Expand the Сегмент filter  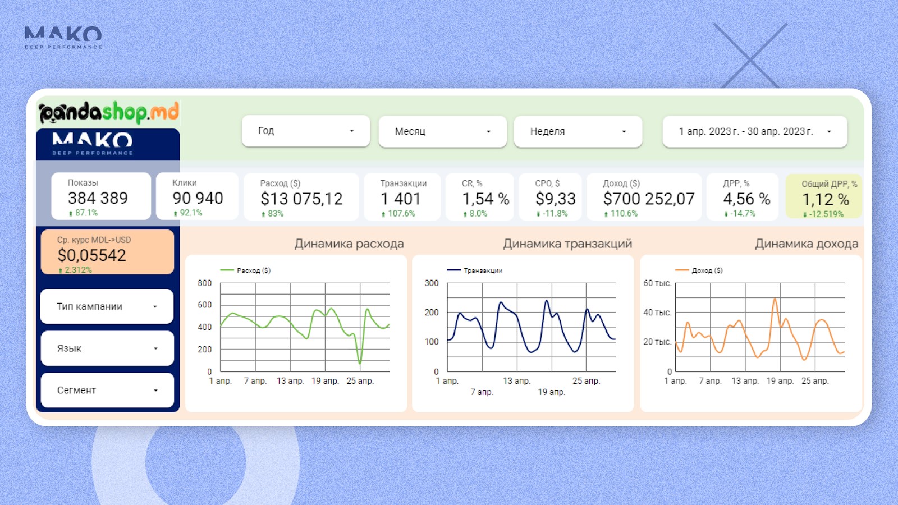(107, 390)
